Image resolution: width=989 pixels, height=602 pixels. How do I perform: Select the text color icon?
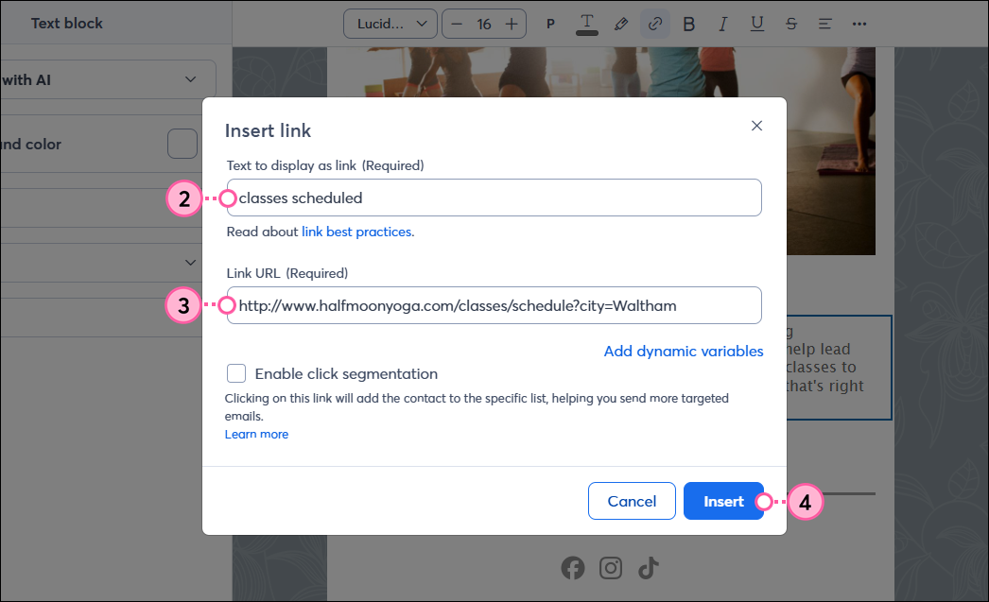tap(586, 24)
